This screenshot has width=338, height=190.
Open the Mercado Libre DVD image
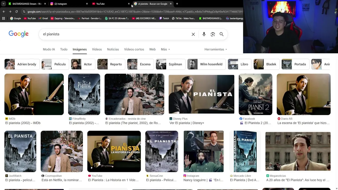click(245, 151)
